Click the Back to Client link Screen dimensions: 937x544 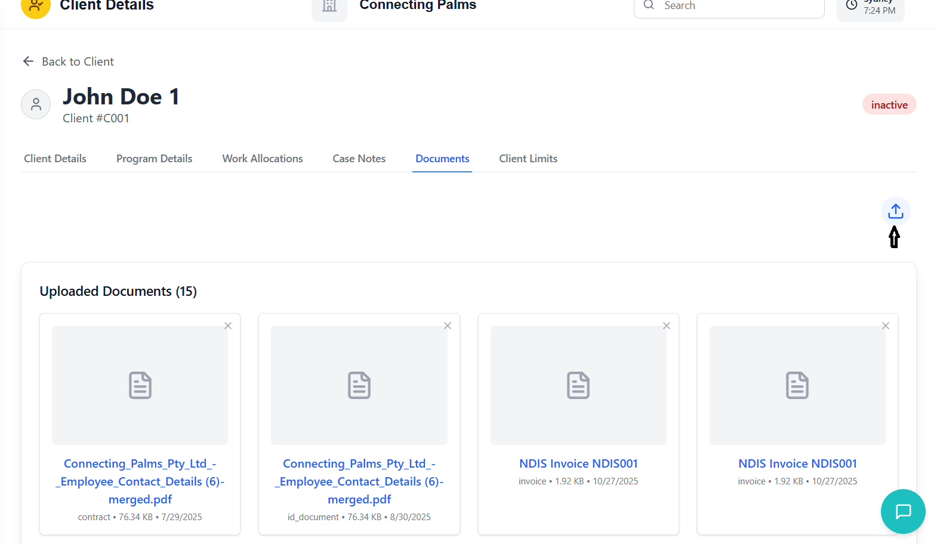tap(78, 61)
